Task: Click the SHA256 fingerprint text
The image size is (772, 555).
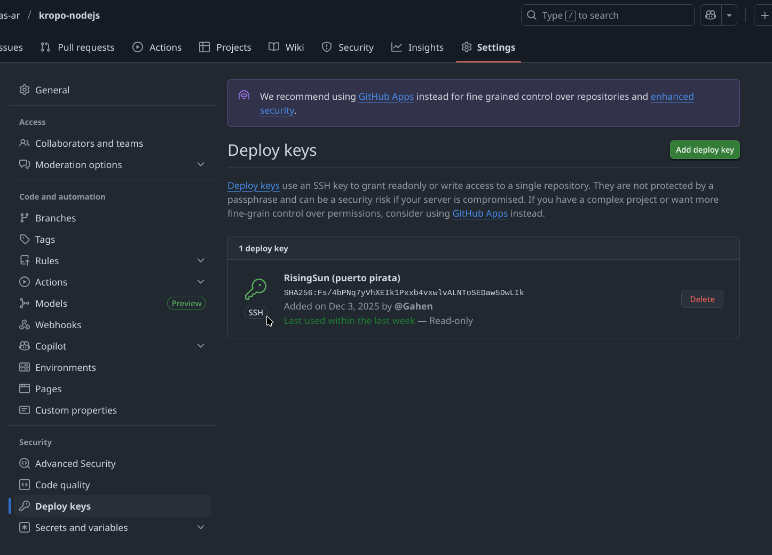Action: (404, 292)
